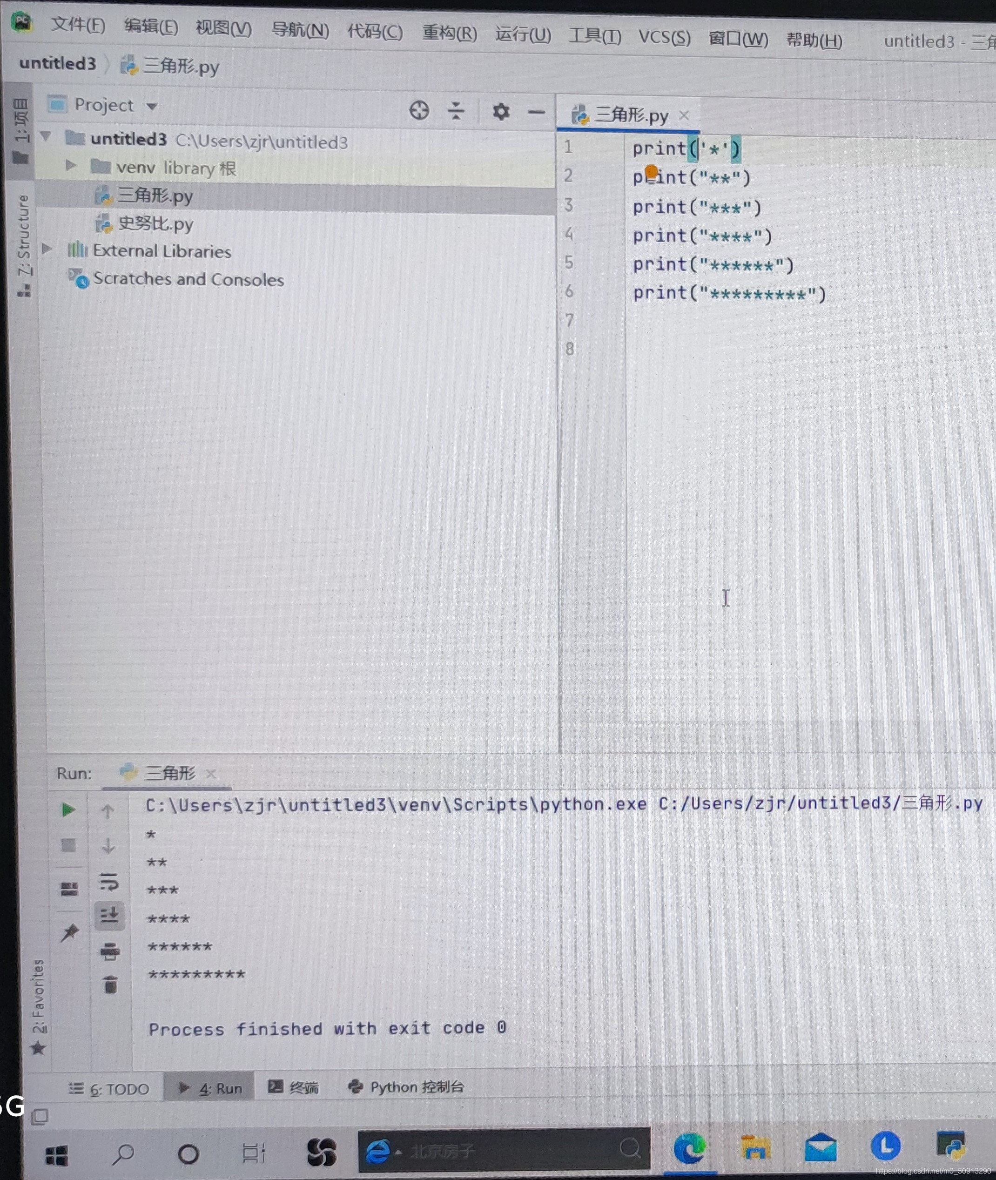
Task: Expand External Libraries node
Action: pyautogui.click(x=47, y=248)
